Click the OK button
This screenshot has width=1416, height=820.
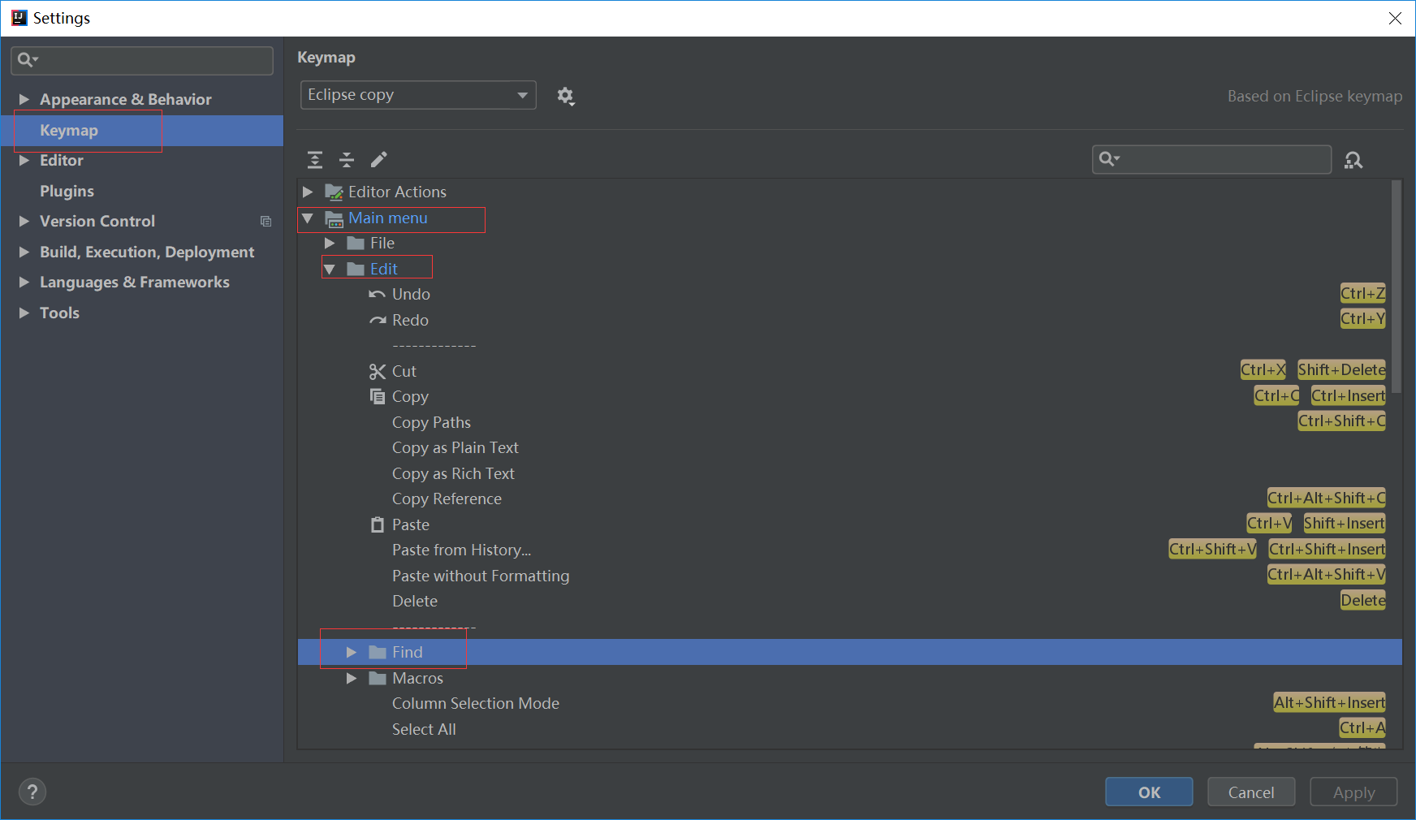(x=1149, y=792)
